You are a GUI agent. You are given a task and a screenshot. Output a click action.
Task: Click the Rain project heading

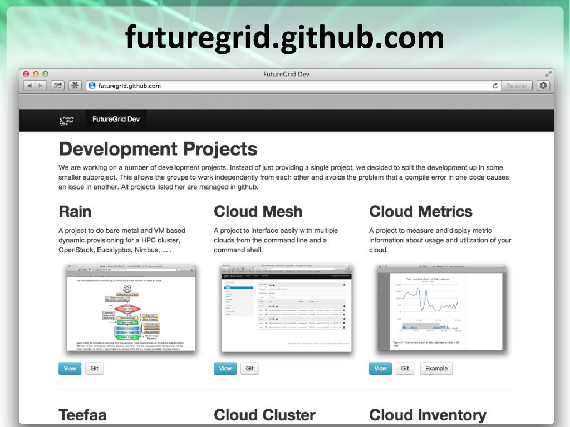click(x=75, y=212)
